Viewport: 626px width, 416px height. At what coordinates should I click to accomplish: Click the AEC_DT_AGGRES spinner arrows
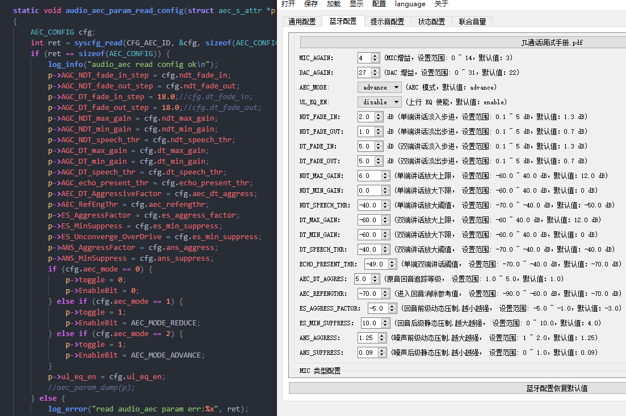click(375, 279)
